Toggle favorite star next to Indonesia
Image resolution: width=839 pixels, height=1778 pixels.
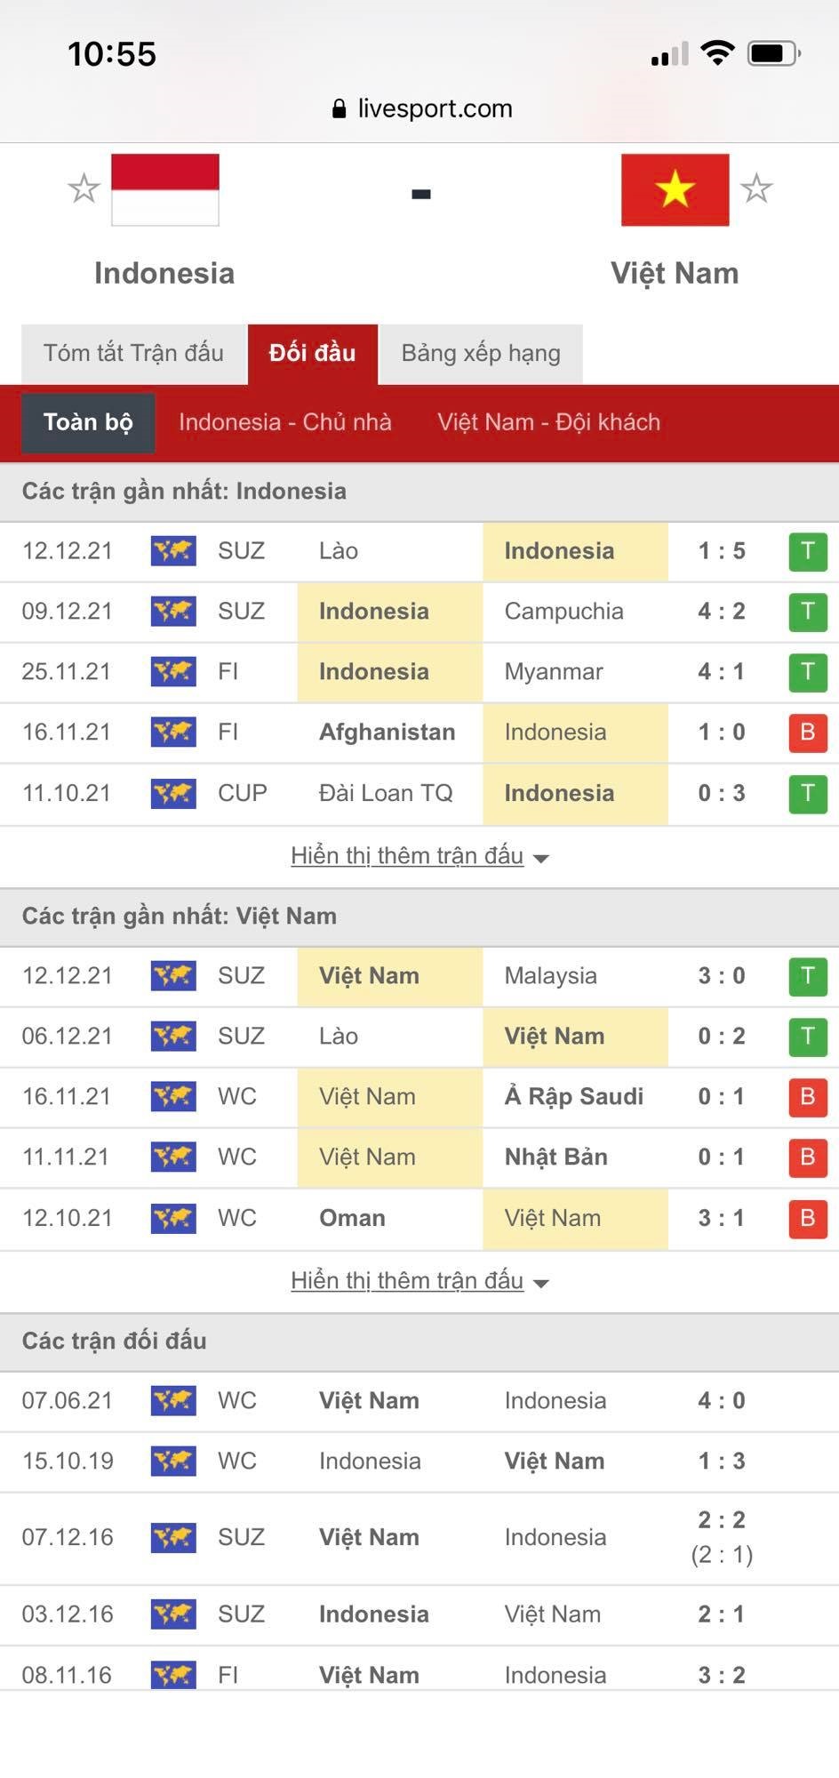click(84, 188)
